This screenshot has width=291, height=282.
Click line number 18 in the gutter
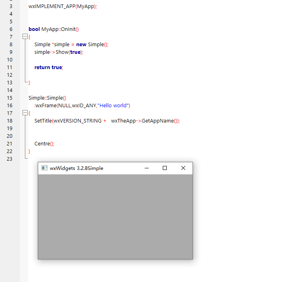10,121
